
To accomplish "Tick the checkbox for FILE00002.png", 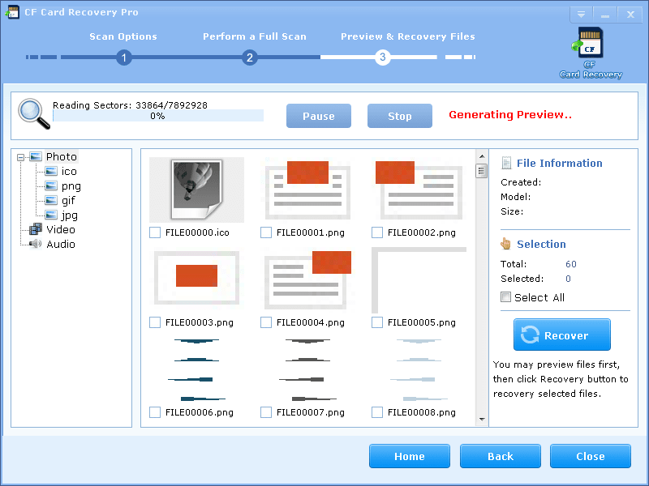I will click(x=377, y=232).
